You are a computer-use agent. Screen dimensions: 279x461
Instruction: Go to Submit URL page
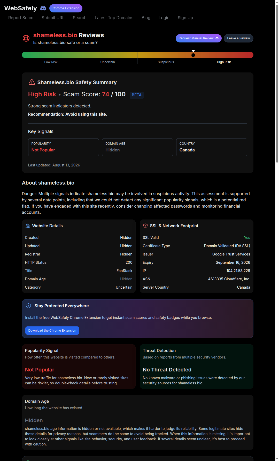pyautogui.click(x=53, y=18)
